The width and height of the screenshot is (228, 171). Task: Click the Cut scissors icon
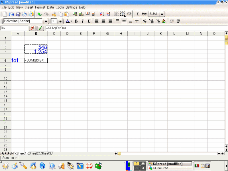(x=54, y=14)
